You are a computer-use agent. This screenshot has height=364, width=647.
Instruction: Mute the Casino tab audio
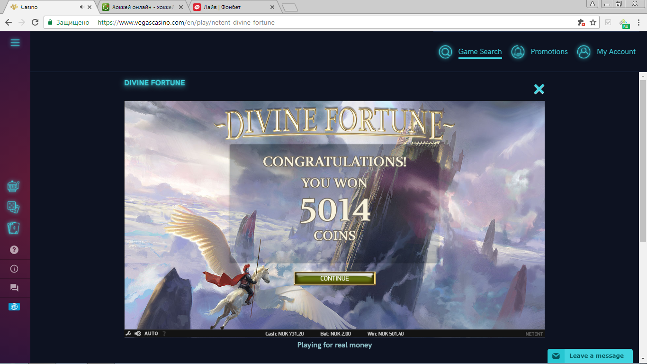(x=82, y=7)
